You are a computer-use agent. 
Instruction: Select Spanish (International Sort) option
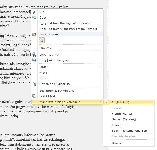tap(130, 131)
